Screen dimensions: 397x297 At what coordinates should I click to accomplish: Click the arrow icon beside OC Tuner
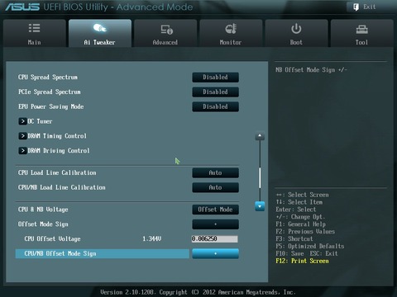[22, 121]
